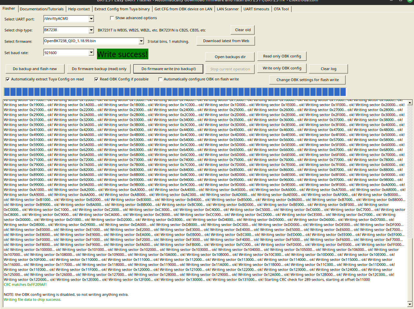Viewport: 414px width, 309px height.
Task: Click '3 total bins, 1 matching.' text
Action: [168, 42]
